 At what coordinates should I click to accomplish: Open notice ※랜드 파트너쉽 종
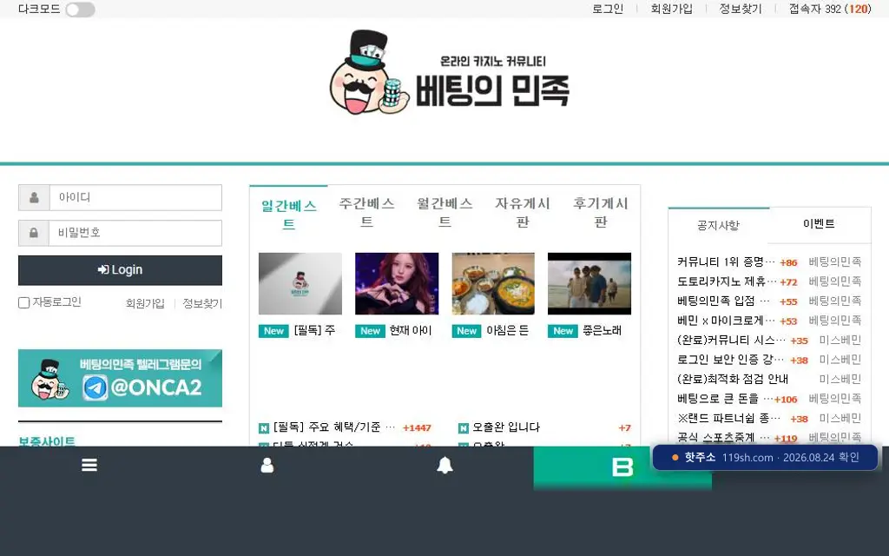(x=728, y=418)
